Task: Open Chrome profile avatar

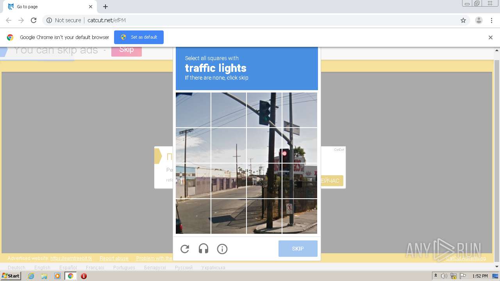Action: (479, 20)
